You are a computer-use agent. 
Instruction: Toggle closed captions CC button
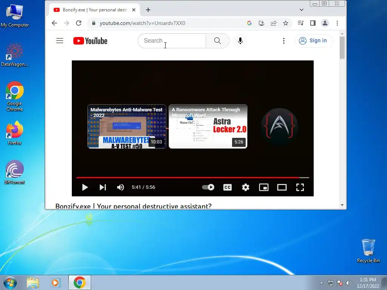[x=227, y=187]
